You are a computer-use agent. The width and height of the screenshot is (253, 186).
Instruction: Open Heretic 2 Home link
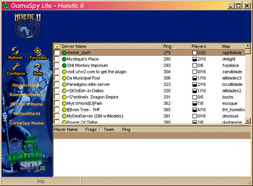(27, 104)
